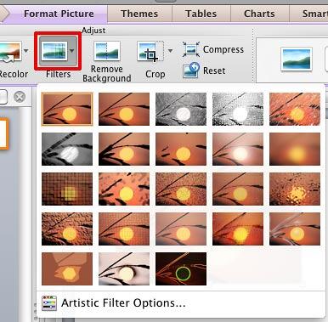Viewport: 328px width, 322px height.
Task: Apply the second filter in the fourth row
Action: (124, 229)
